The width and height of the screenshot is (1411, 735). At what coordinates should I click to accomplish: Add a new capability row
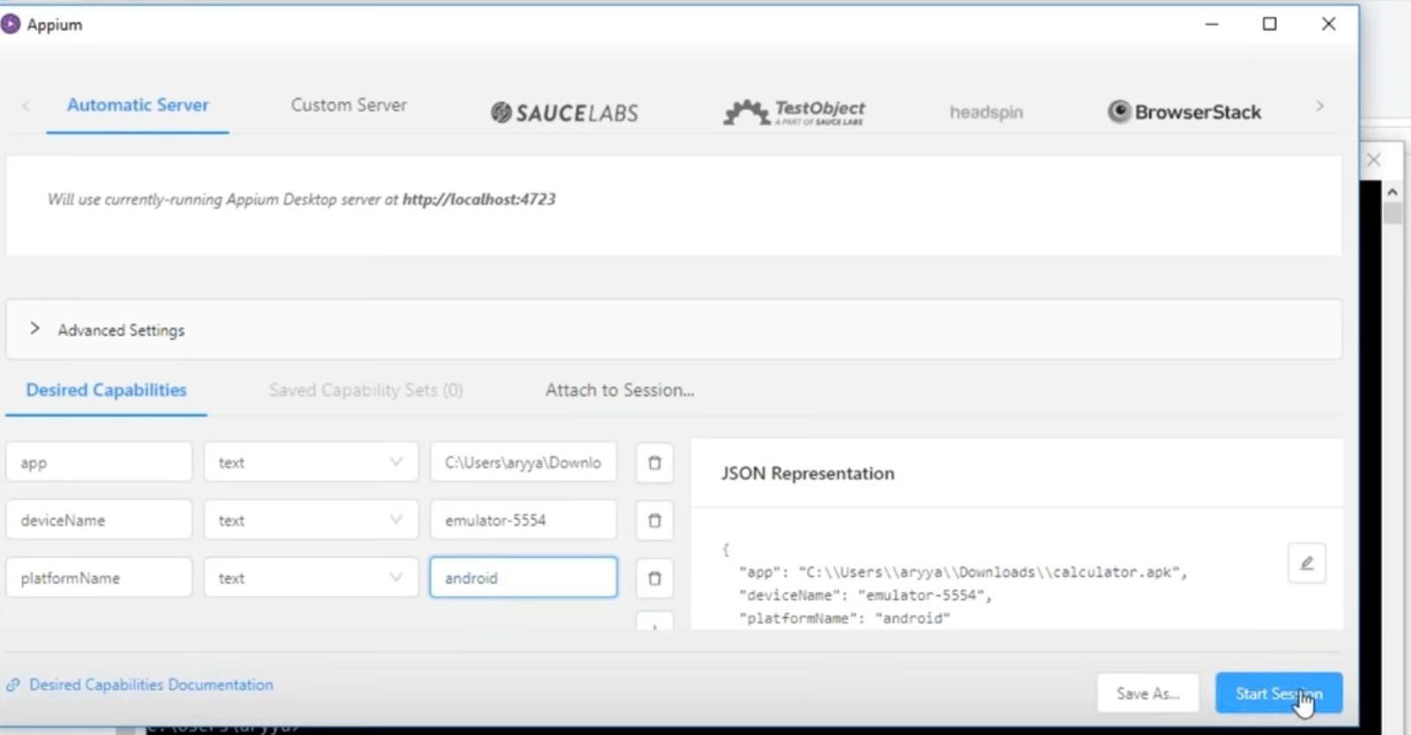(654, 622)
